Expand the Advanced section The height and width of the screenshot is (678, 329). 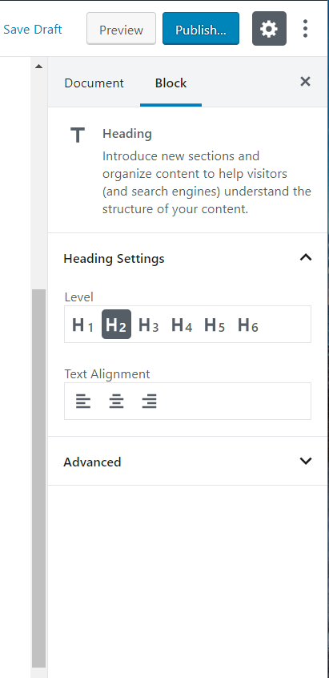(187, 462)
